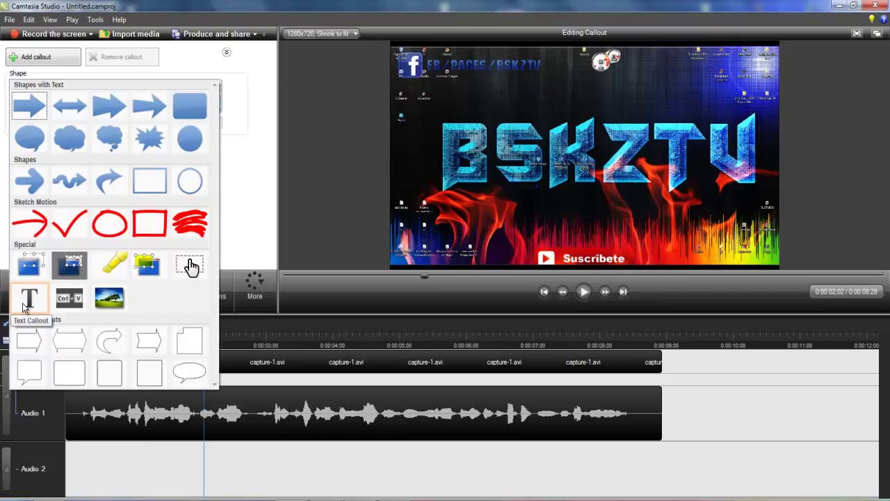Expand Produce and share dropdown arrow
This screenshot has width=890, height=501.
[x=255, y=34]
